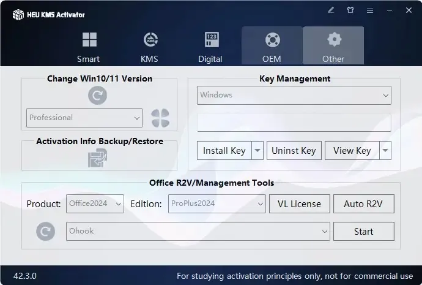Switch to the OEM tab

272,45
